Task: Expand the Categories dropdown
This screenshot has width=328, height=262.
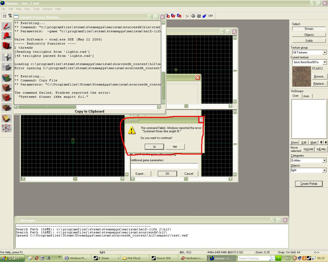Action: click(x=324, y=160)
